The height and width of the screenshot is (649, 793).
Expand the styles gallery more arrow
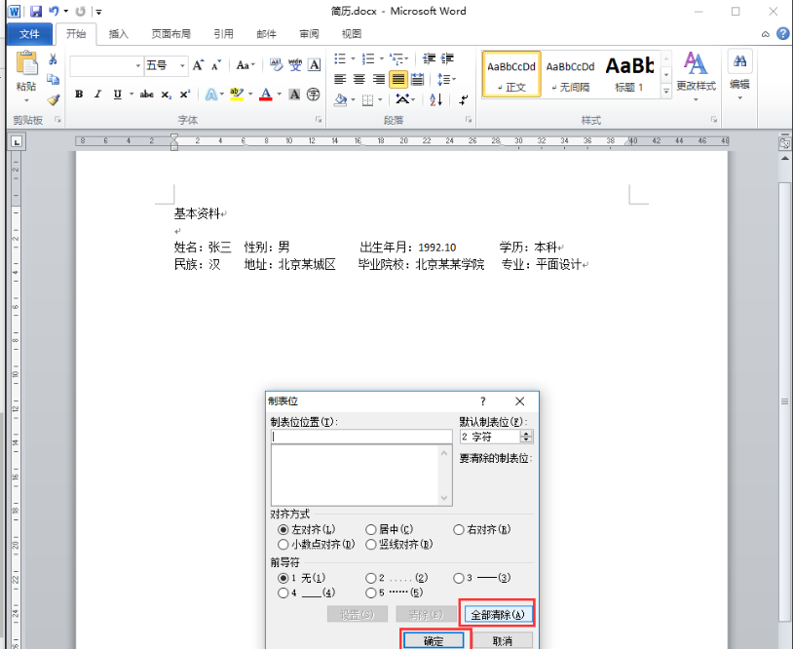point(666,91)
